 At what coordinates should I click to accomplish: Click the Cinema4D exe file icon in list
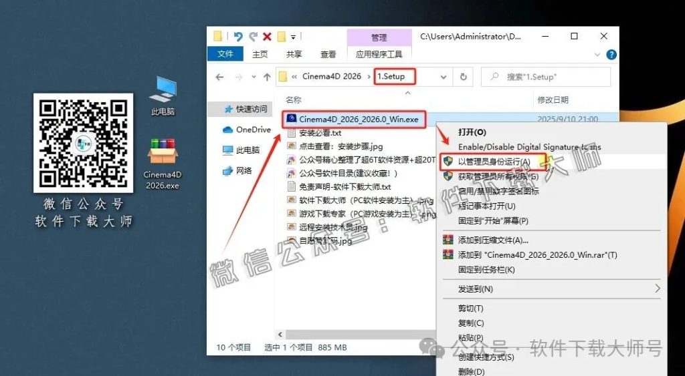[x=292, y=119]
